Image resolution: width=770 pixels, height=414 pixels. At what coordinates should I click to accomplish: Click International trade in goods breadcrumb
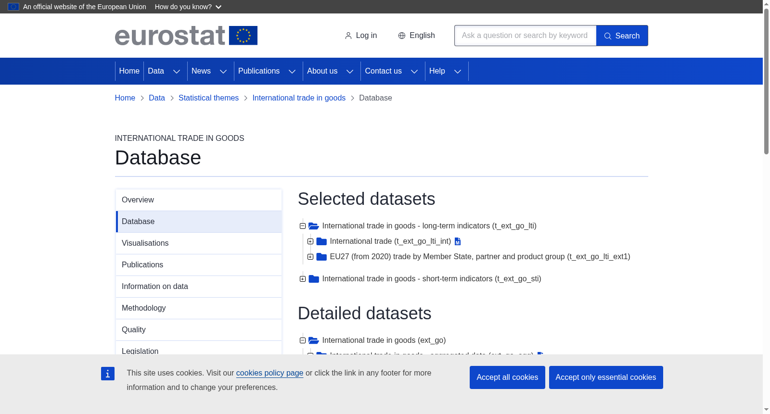[299, 98]
